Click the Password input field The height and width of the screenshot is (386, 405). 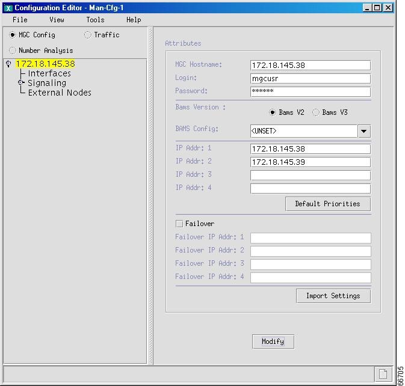pos(310,91)
